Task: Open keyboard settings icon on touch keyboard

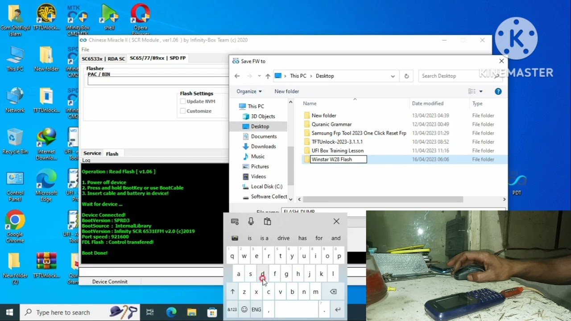Action: coord(235,222)
